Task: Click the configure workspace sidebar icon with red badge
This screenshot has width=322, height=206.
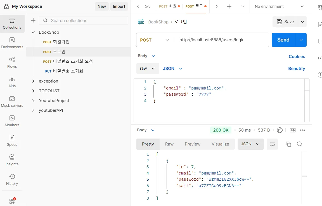Action: point(12,201)
